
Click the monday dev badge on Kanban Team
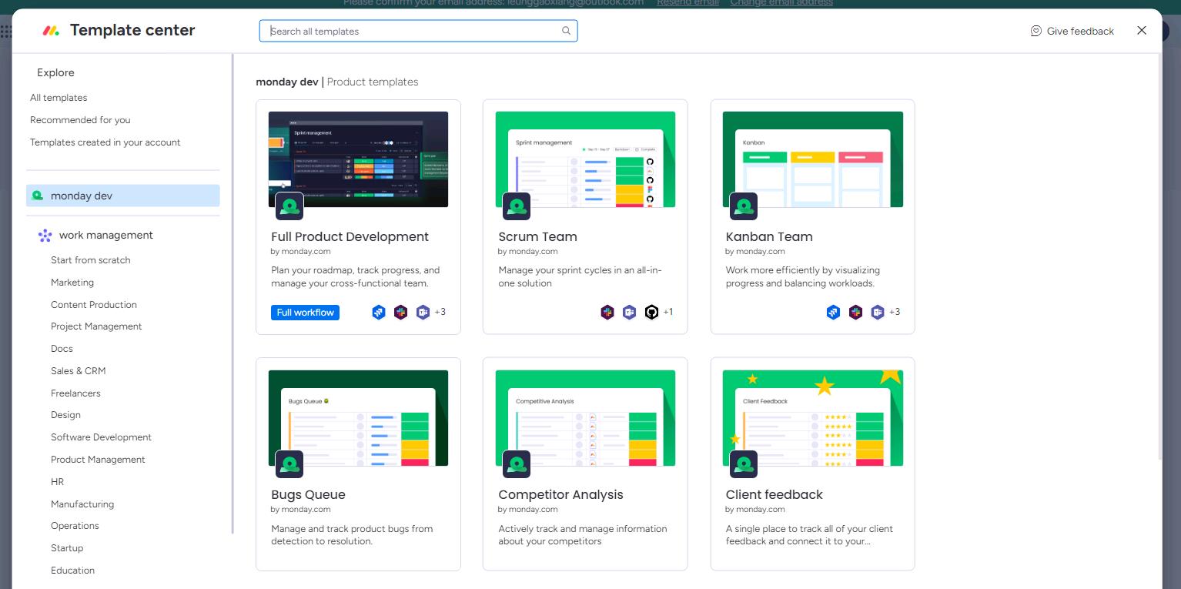pyautogui.click(x=744, y=206)
